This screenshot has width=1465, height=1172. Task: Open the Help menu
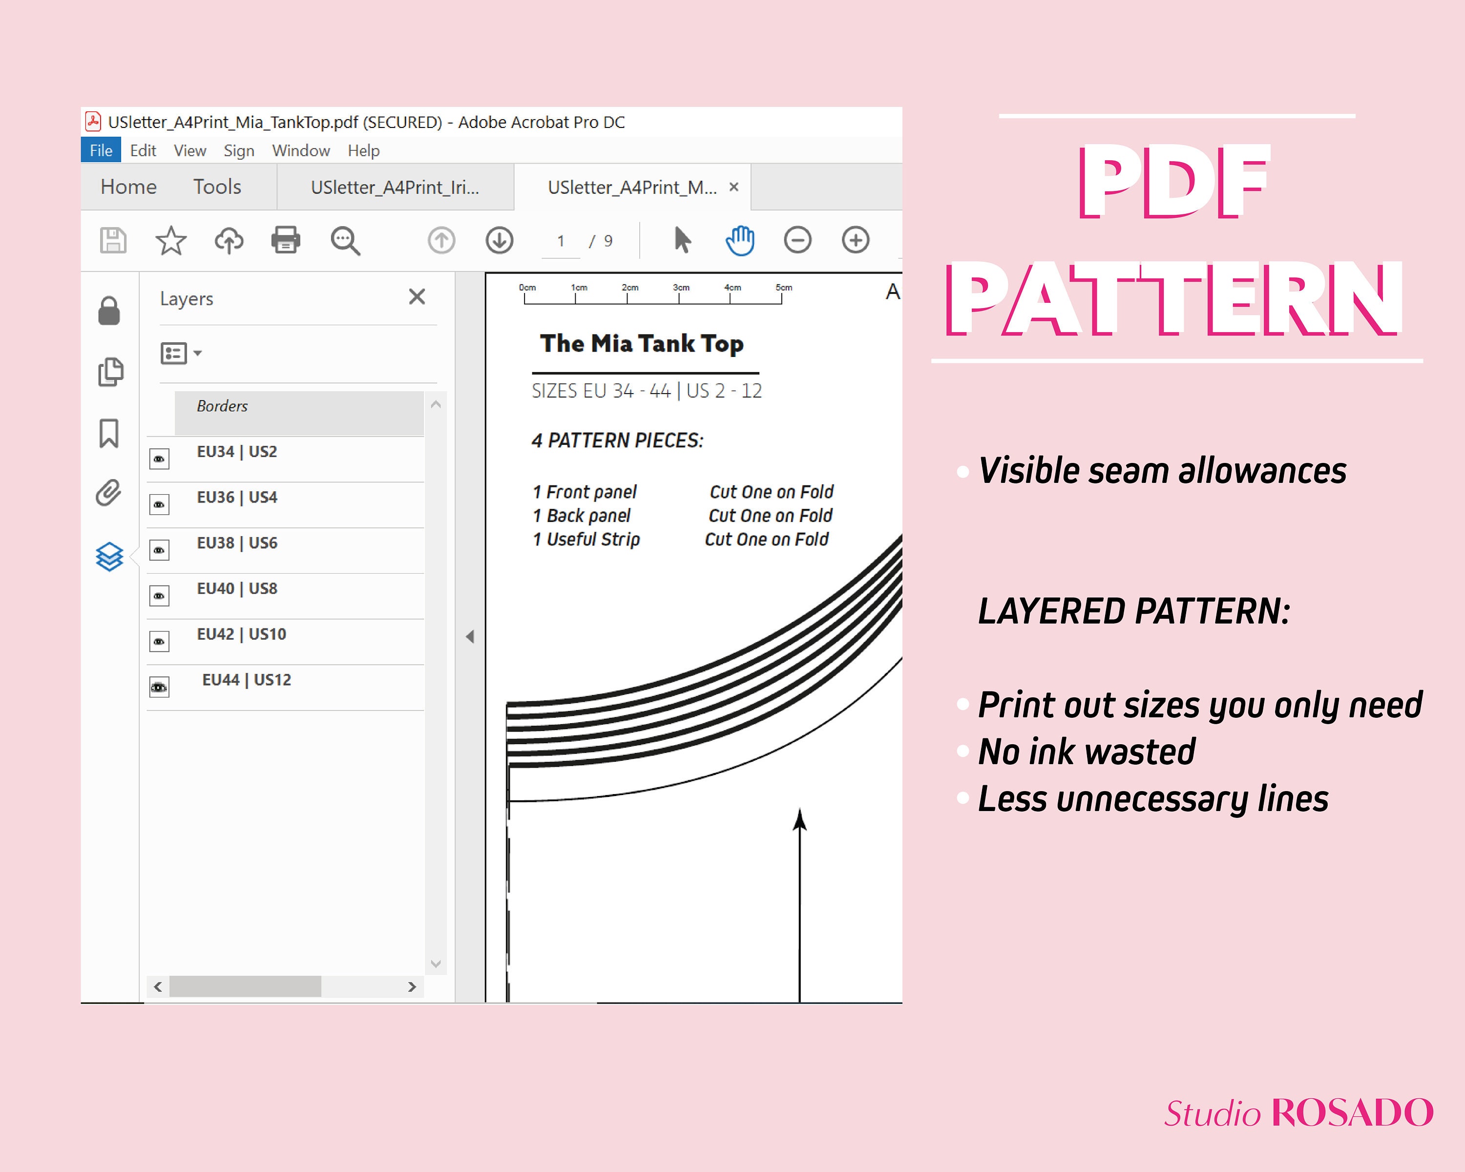pyautogui.click(x=363, y=150)
